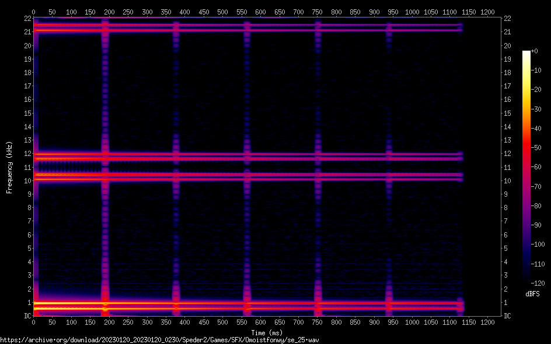551x344 pixels.
Task: Click the 1200 tick on top time axis
Action: pos(488,12)
